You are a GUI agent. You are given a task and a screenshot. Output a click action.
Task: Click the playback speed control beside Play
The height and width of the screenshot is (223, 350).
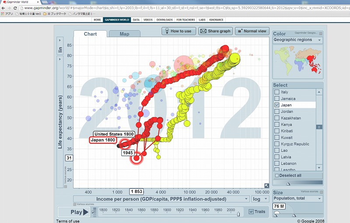click(94, 212)
